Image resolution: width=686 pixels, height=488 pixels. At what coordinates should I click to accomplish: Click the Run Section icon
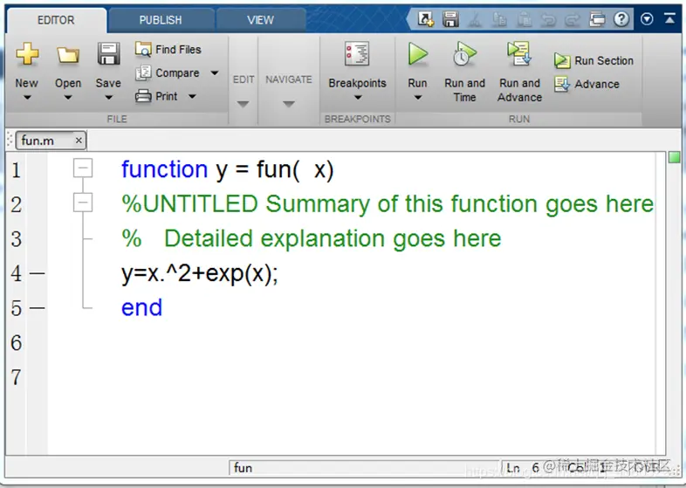[x=562, y=61]
